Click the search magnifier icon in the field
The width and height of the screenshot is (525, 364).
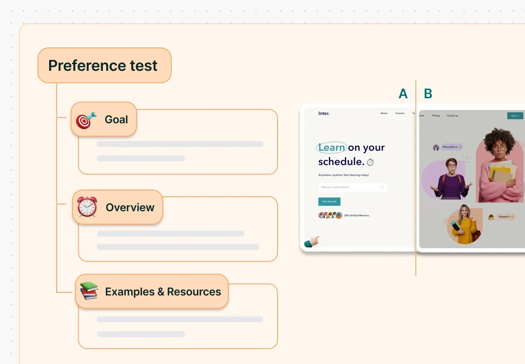382,187
